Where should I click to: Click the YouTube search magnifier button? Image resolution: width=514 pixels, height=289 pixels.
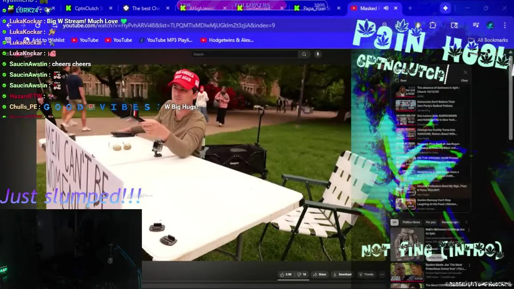click(304, 54)
